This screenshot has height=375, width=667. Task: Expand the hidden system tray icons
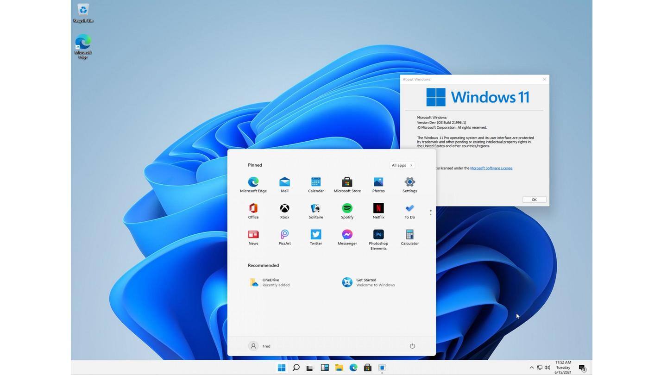tap(531, 368)
